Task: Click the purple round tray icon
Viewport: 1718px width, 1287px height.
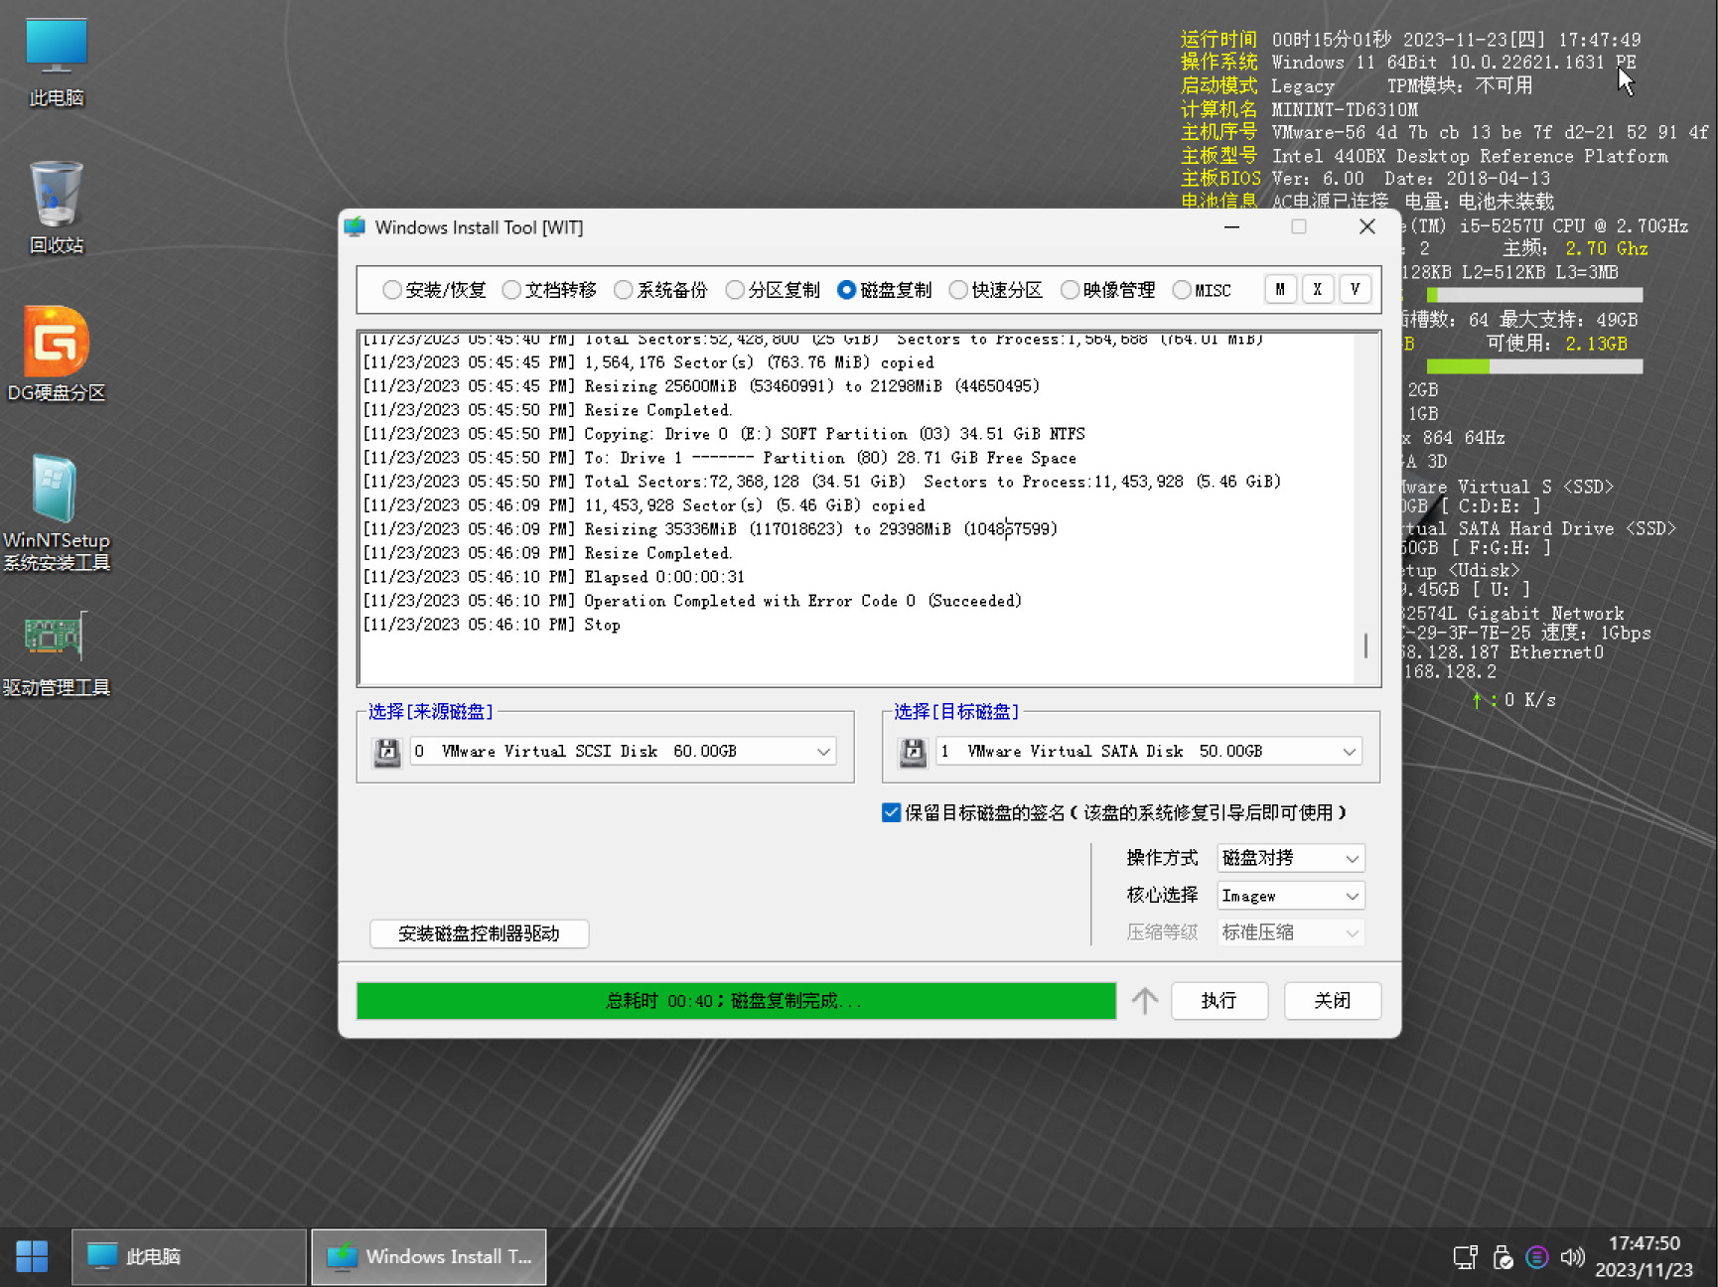Action: point(1537,1257)
